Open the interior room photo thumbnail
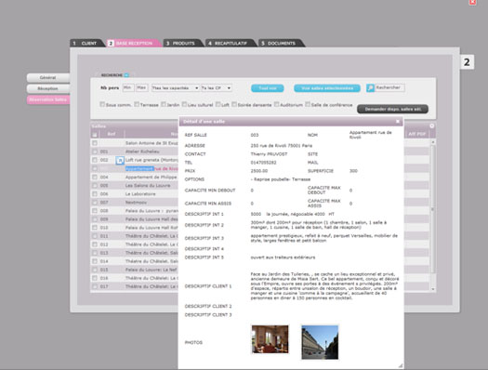488x370 pixels. pyautogui.click(x=270, y=339)
